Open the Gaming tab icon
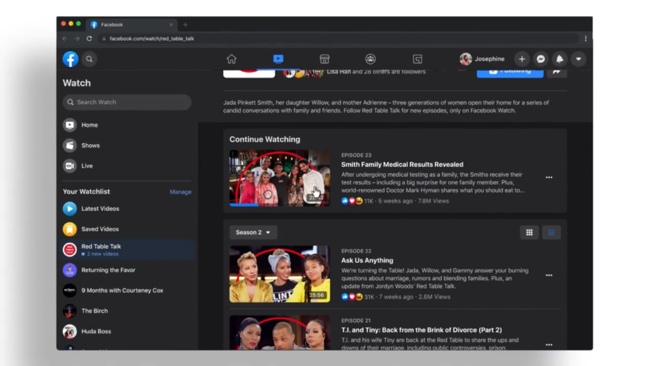 (417, 59)
